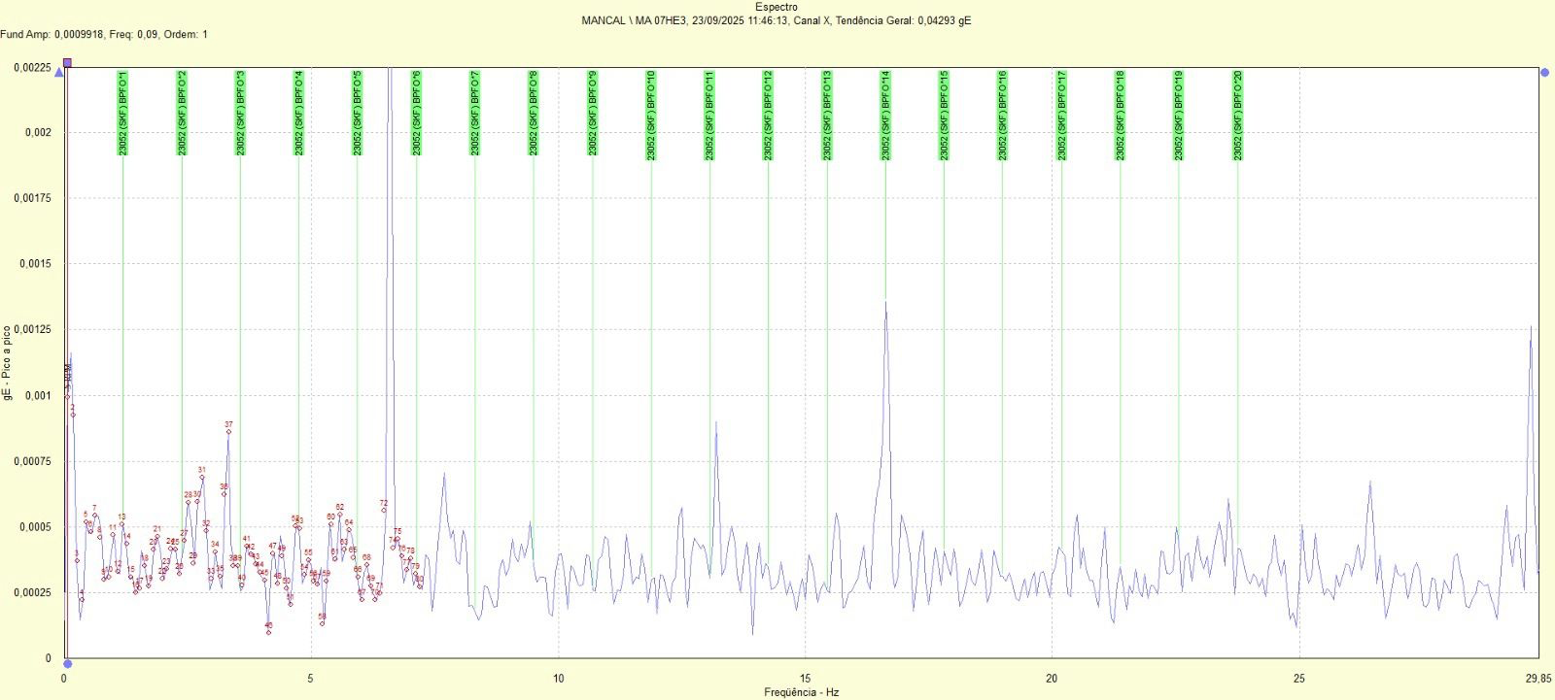The image size is (1555, 700).
Task: Click the 5 tick label on frequency axis
Action: [311, 679]
